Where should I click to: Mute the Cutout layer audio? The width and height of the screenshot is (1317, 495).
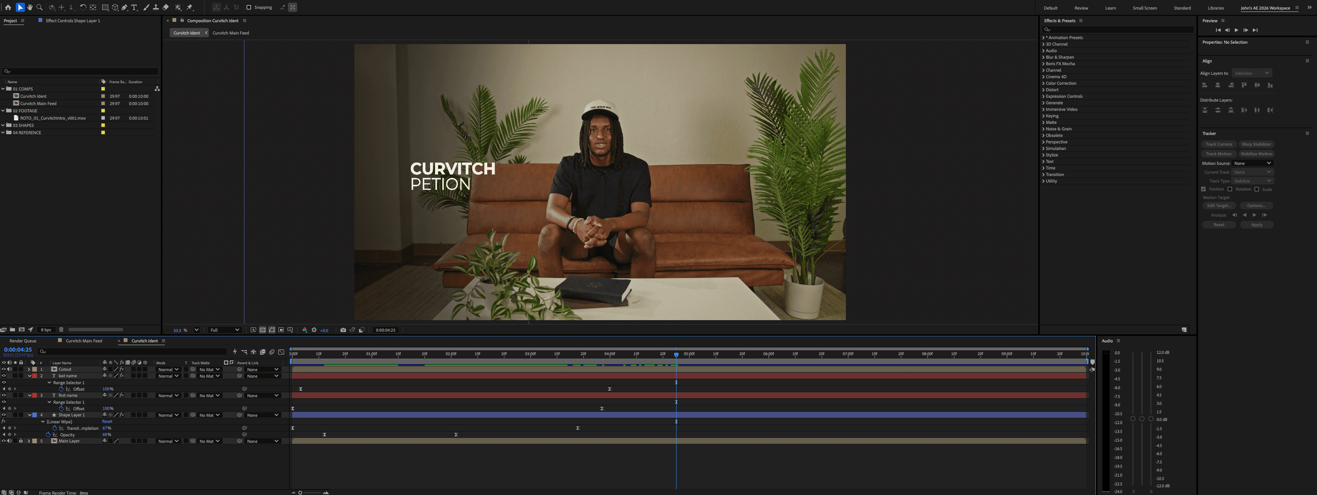pyautogui.click(x=9, y=370)
